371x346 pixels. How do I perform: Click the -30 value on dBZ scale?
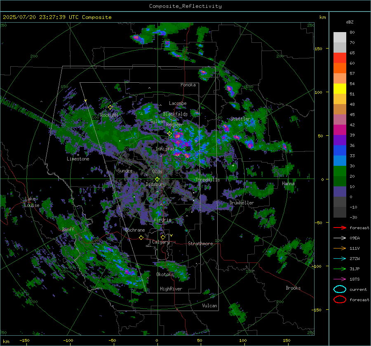point(353,217)
